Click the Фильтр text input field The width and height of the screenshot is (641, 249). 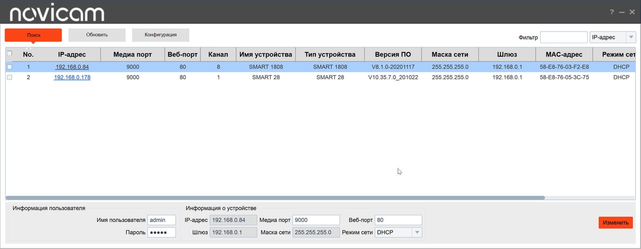pyautogui.click(x=564, y=37)
